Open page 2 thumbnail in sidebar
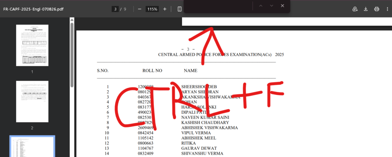Screen dimensions: 392x157 [x=32, y=101]
